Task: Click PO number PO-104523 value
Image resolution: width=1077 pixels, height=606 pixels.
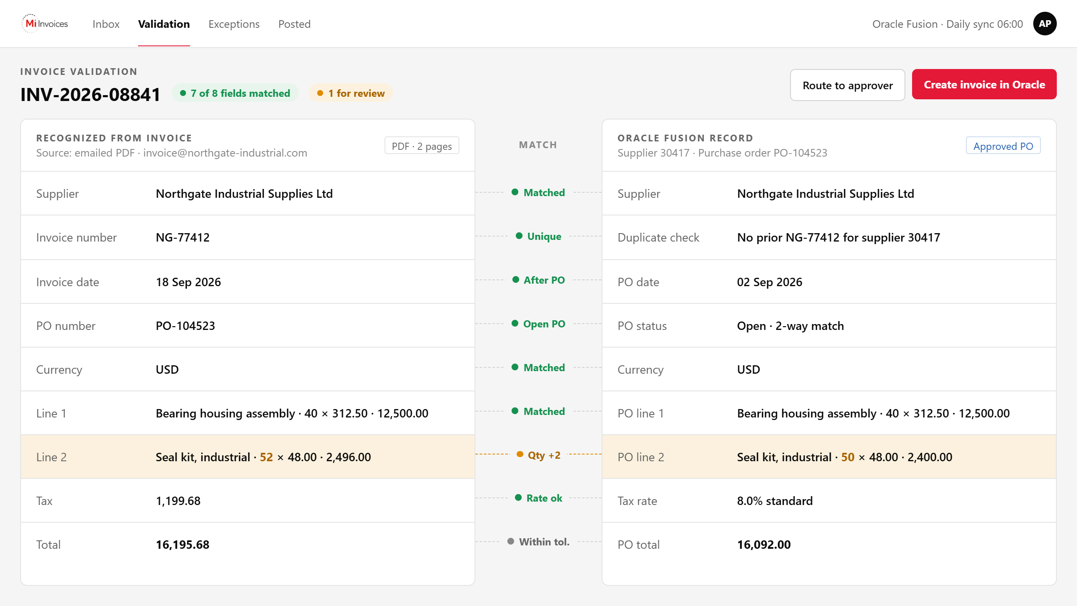Action: point(185,326)
